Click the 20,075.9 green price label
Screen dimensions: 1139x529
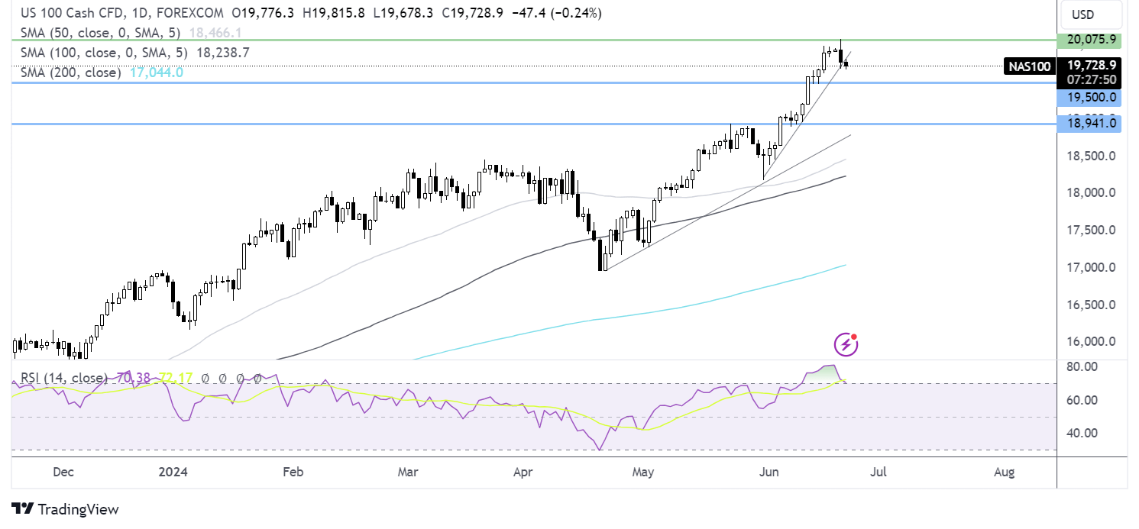click(1089, 40)
